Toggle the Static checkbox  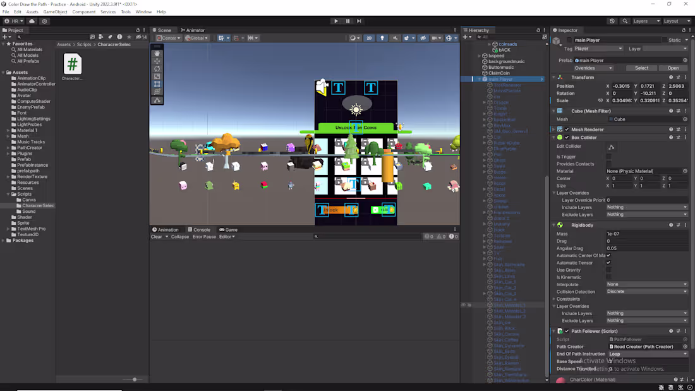(x=665, y=40)
